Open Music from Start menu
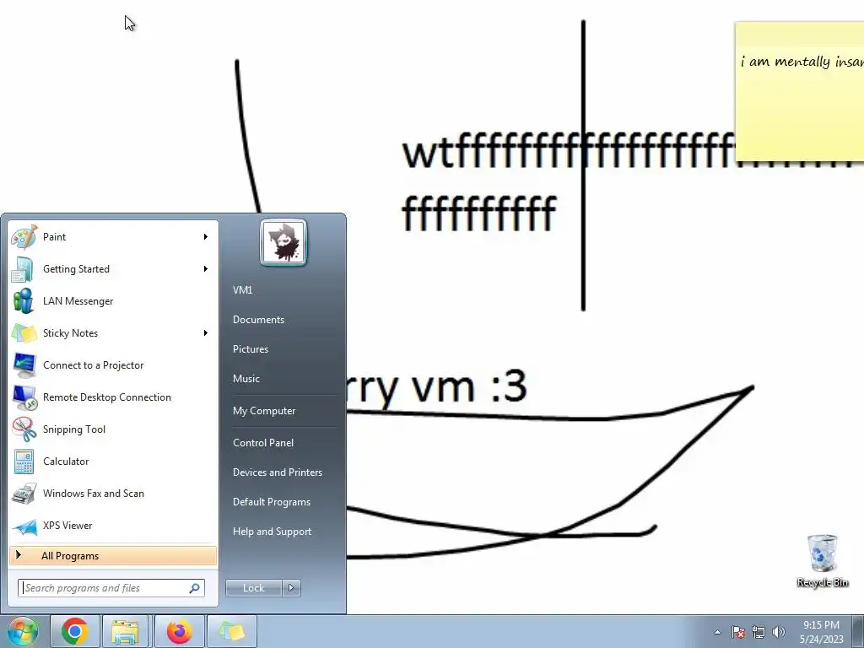 coord(246,379)
